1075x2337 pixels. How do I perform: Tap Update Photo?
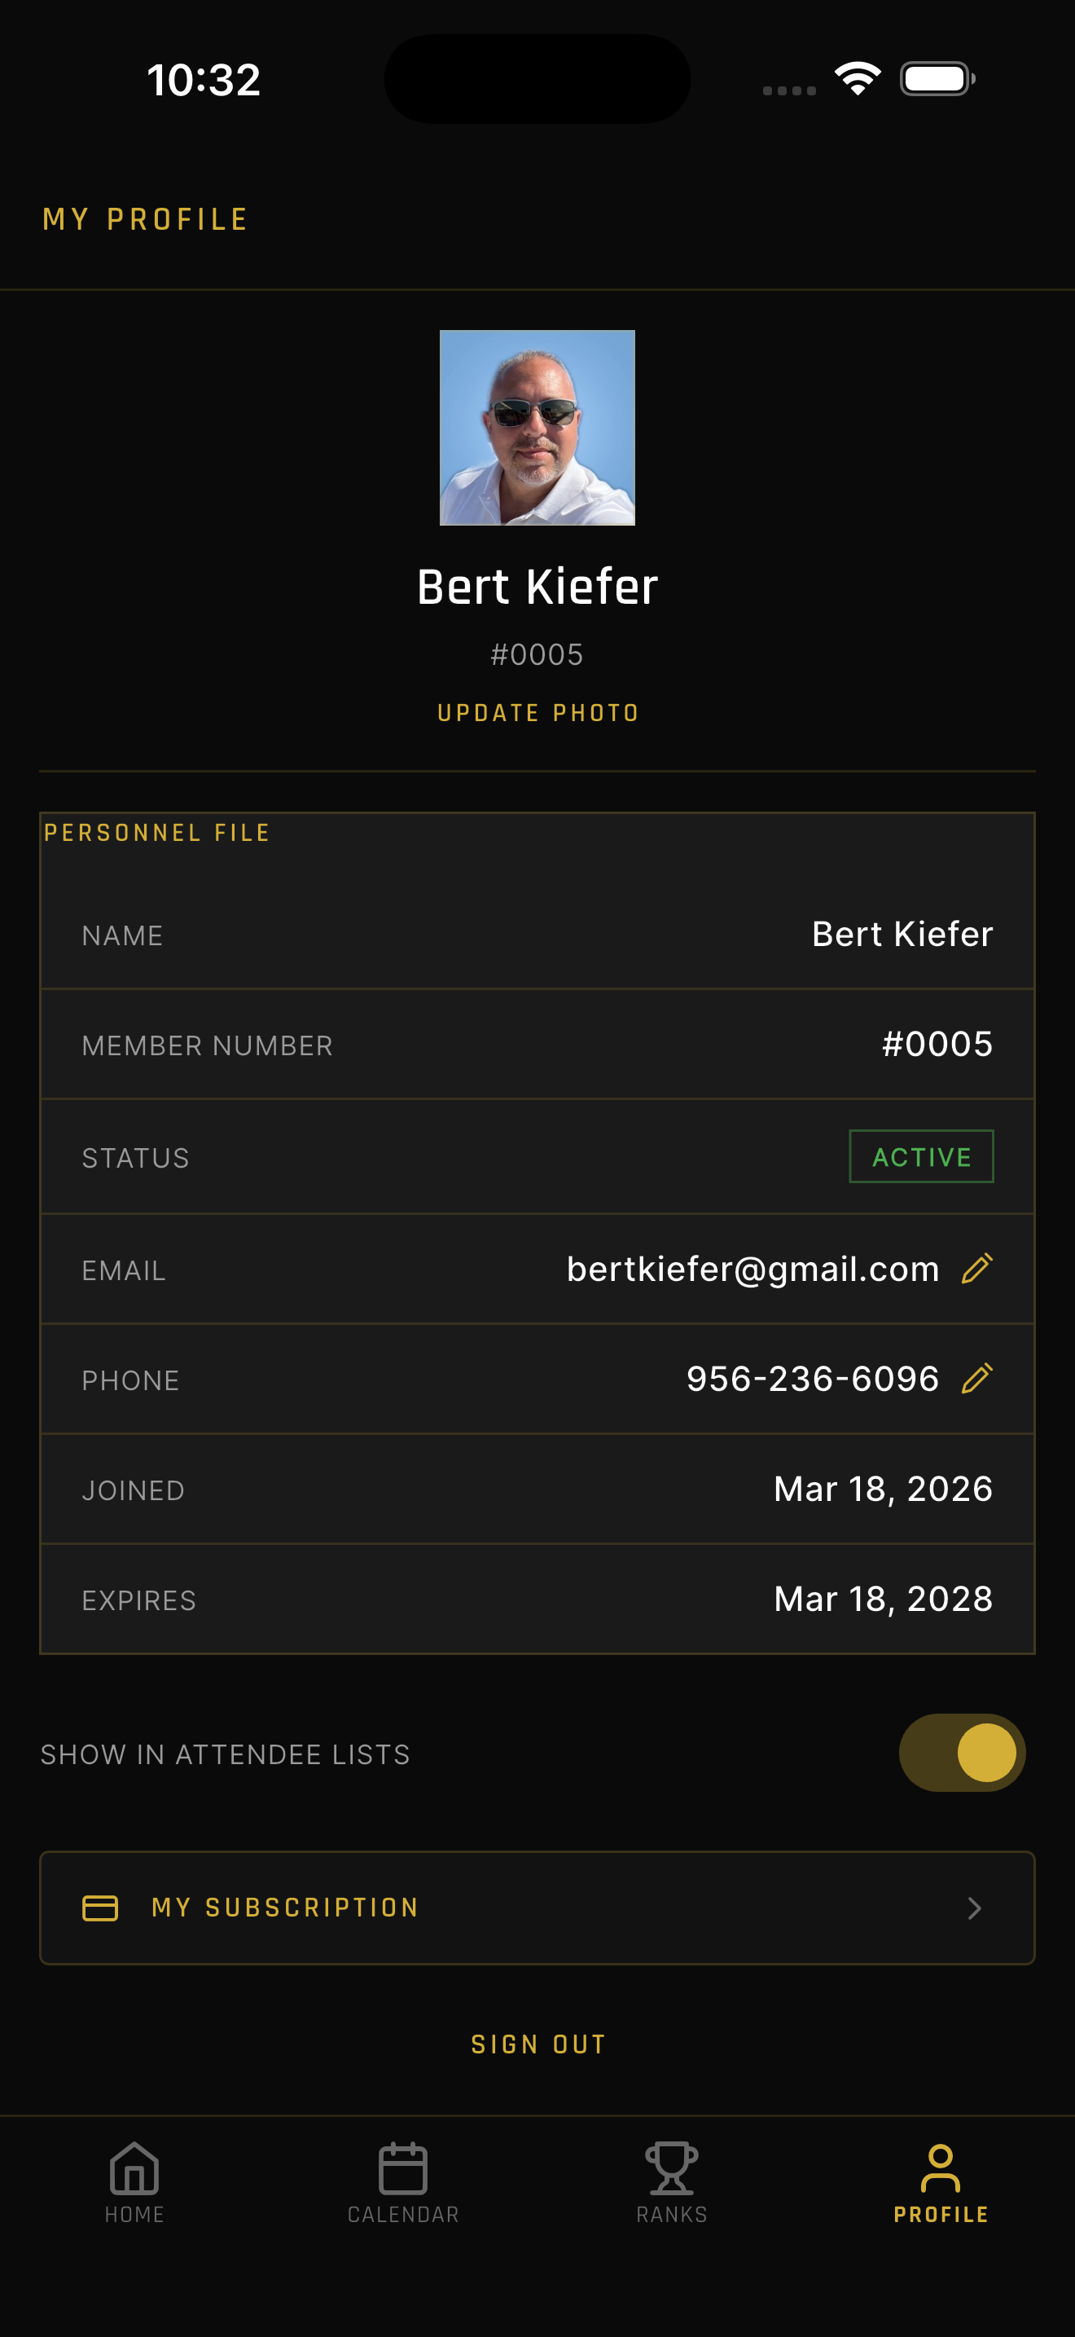537,712
